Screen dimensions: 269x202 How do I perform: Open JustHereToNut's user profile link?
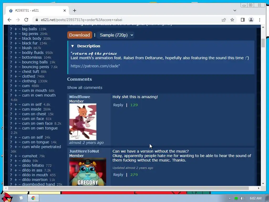click(x=84, y=151)
